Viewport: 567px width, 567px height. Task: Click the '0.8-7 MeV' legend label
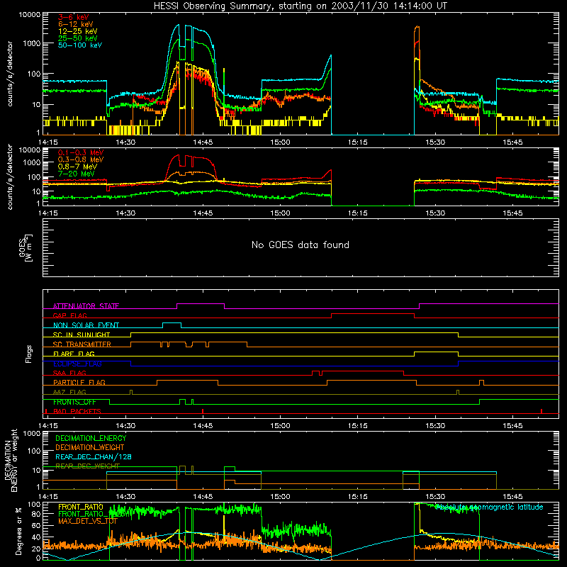[x=77, y=167]
